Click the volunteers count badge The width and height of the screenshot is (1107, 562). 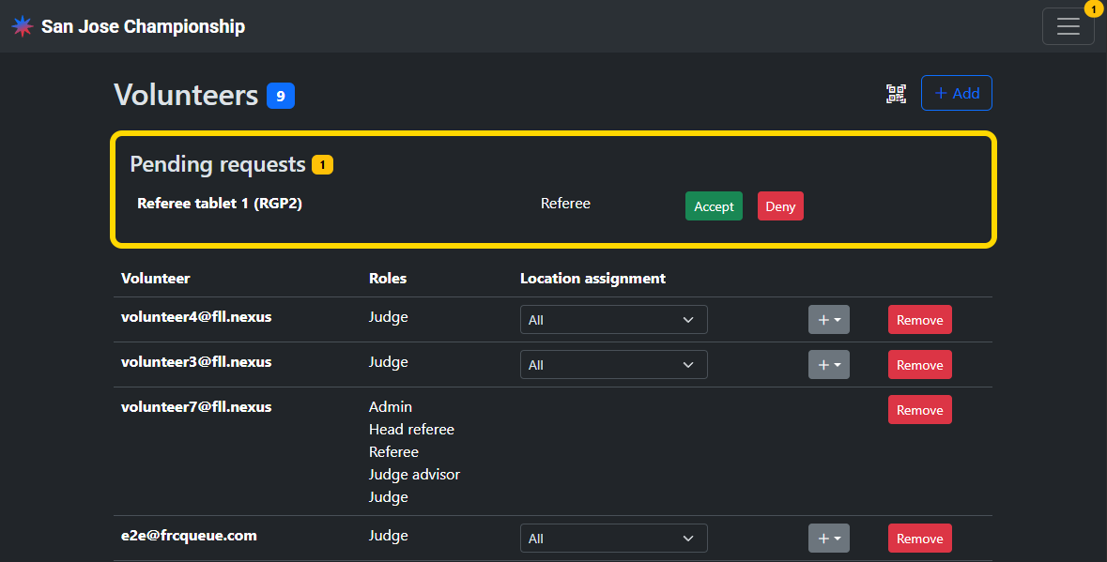pyautogui.click(x=281, y=96)
